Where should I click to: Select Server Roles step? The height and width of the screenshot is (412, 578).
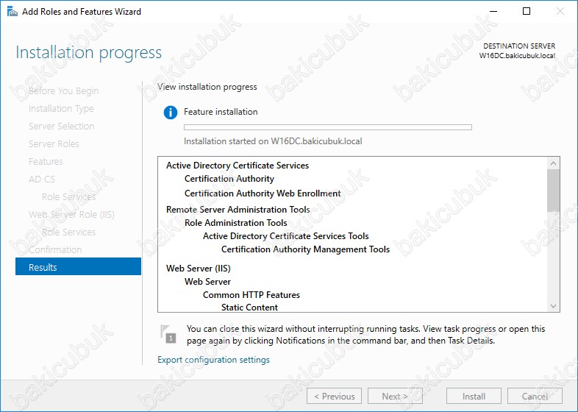[54, 144]
